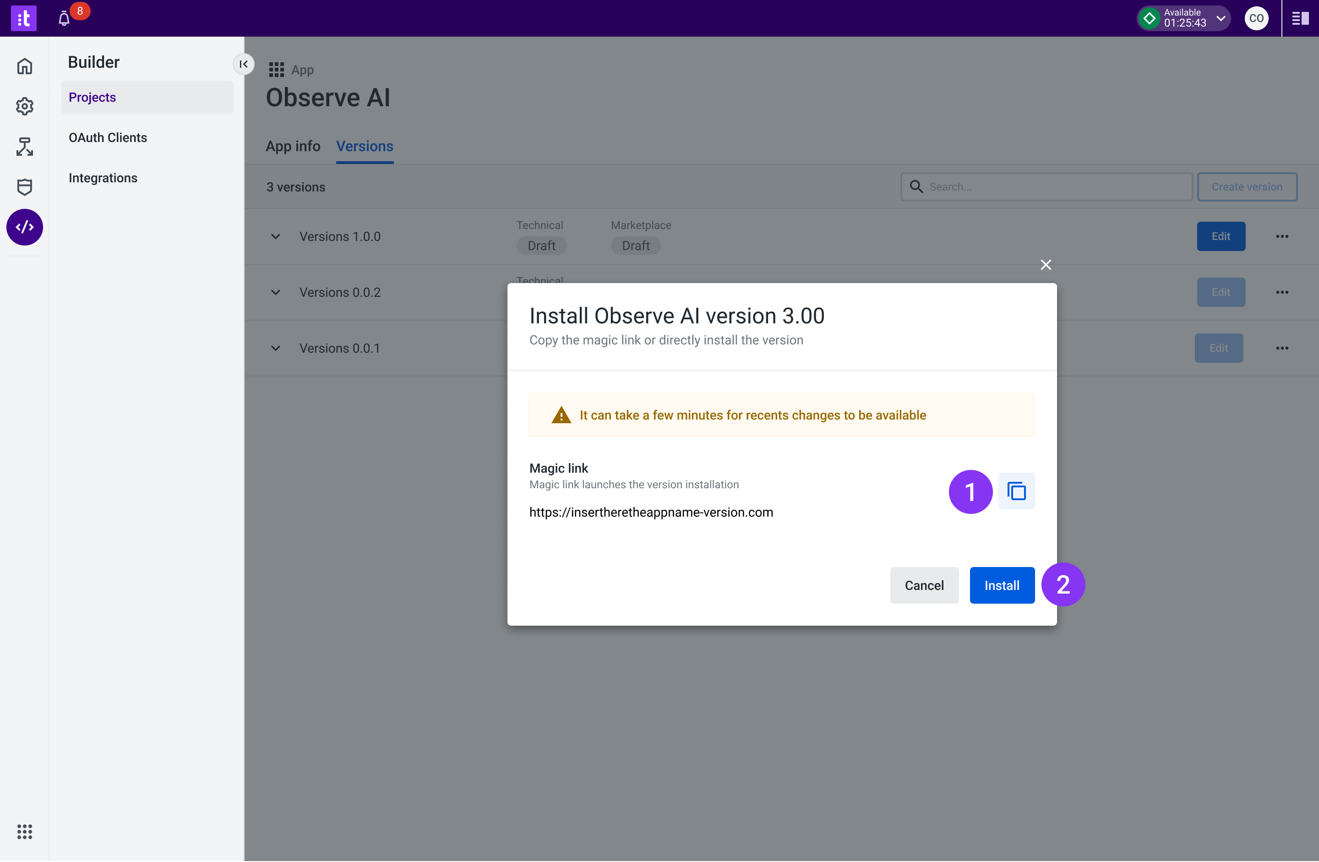Click the Install button
Screen dimensions: 1319x862
1002,585
